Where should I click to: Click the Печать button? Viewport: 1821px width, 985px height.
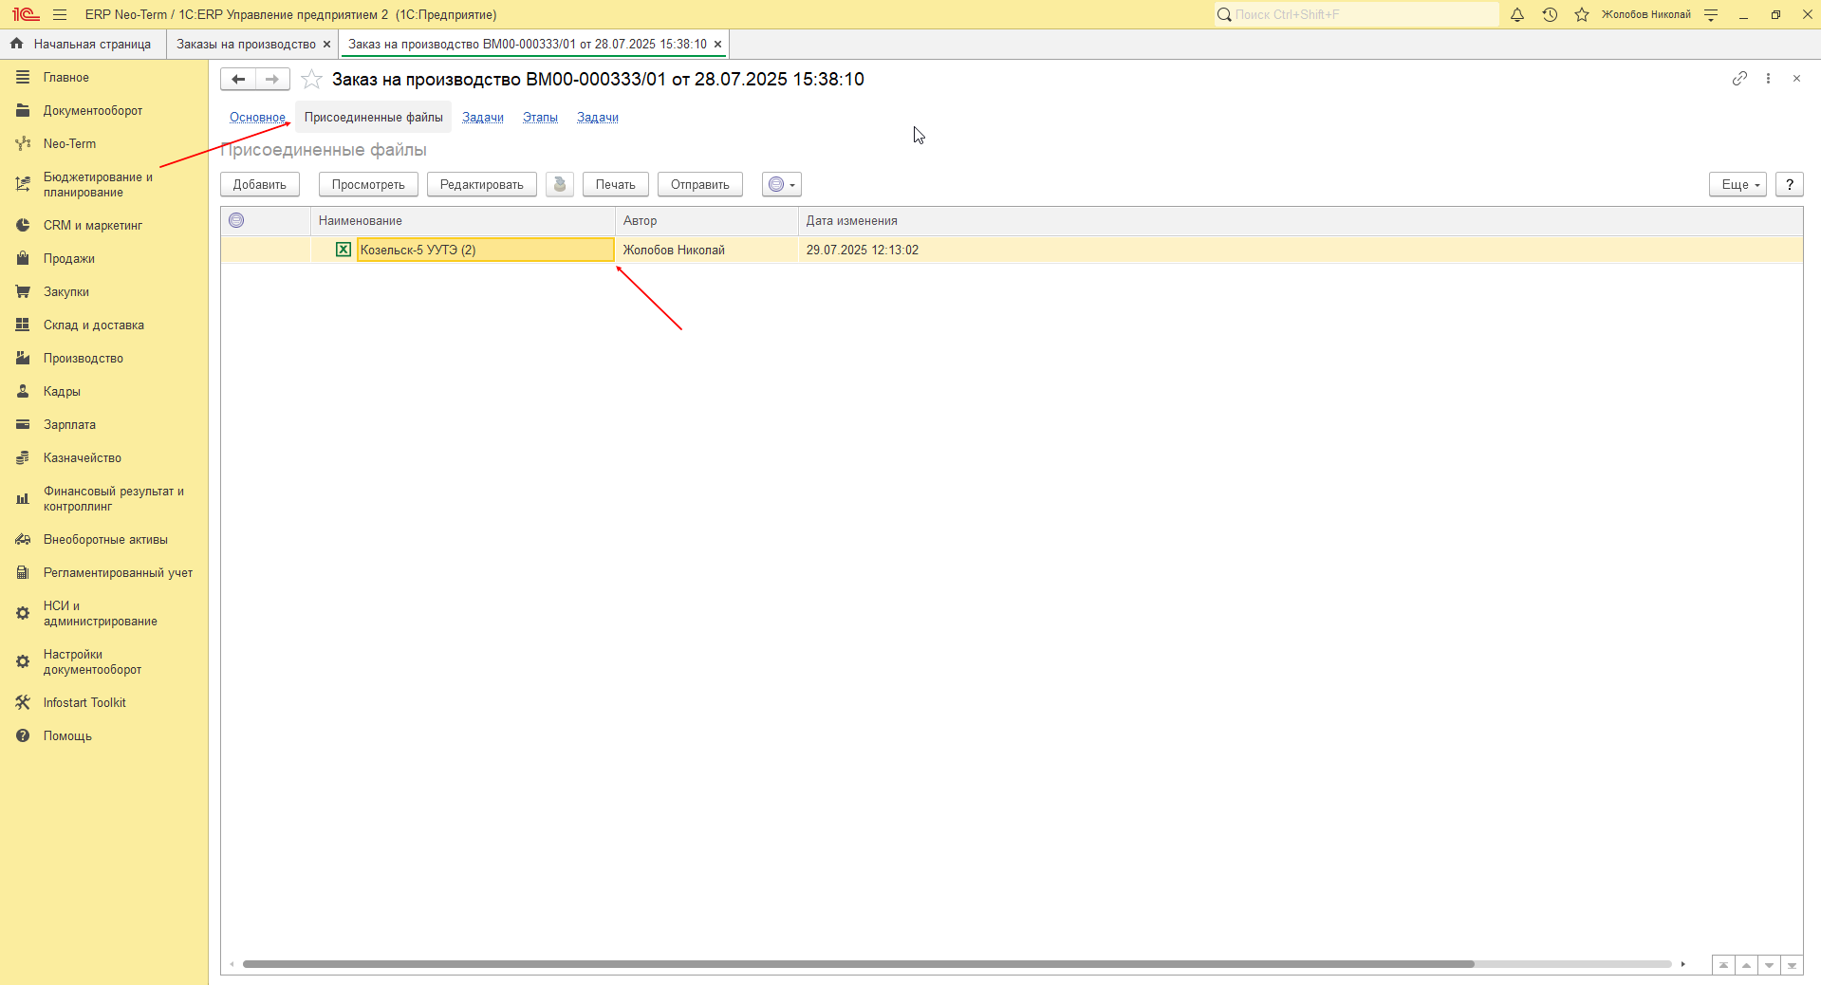point(615,184)
